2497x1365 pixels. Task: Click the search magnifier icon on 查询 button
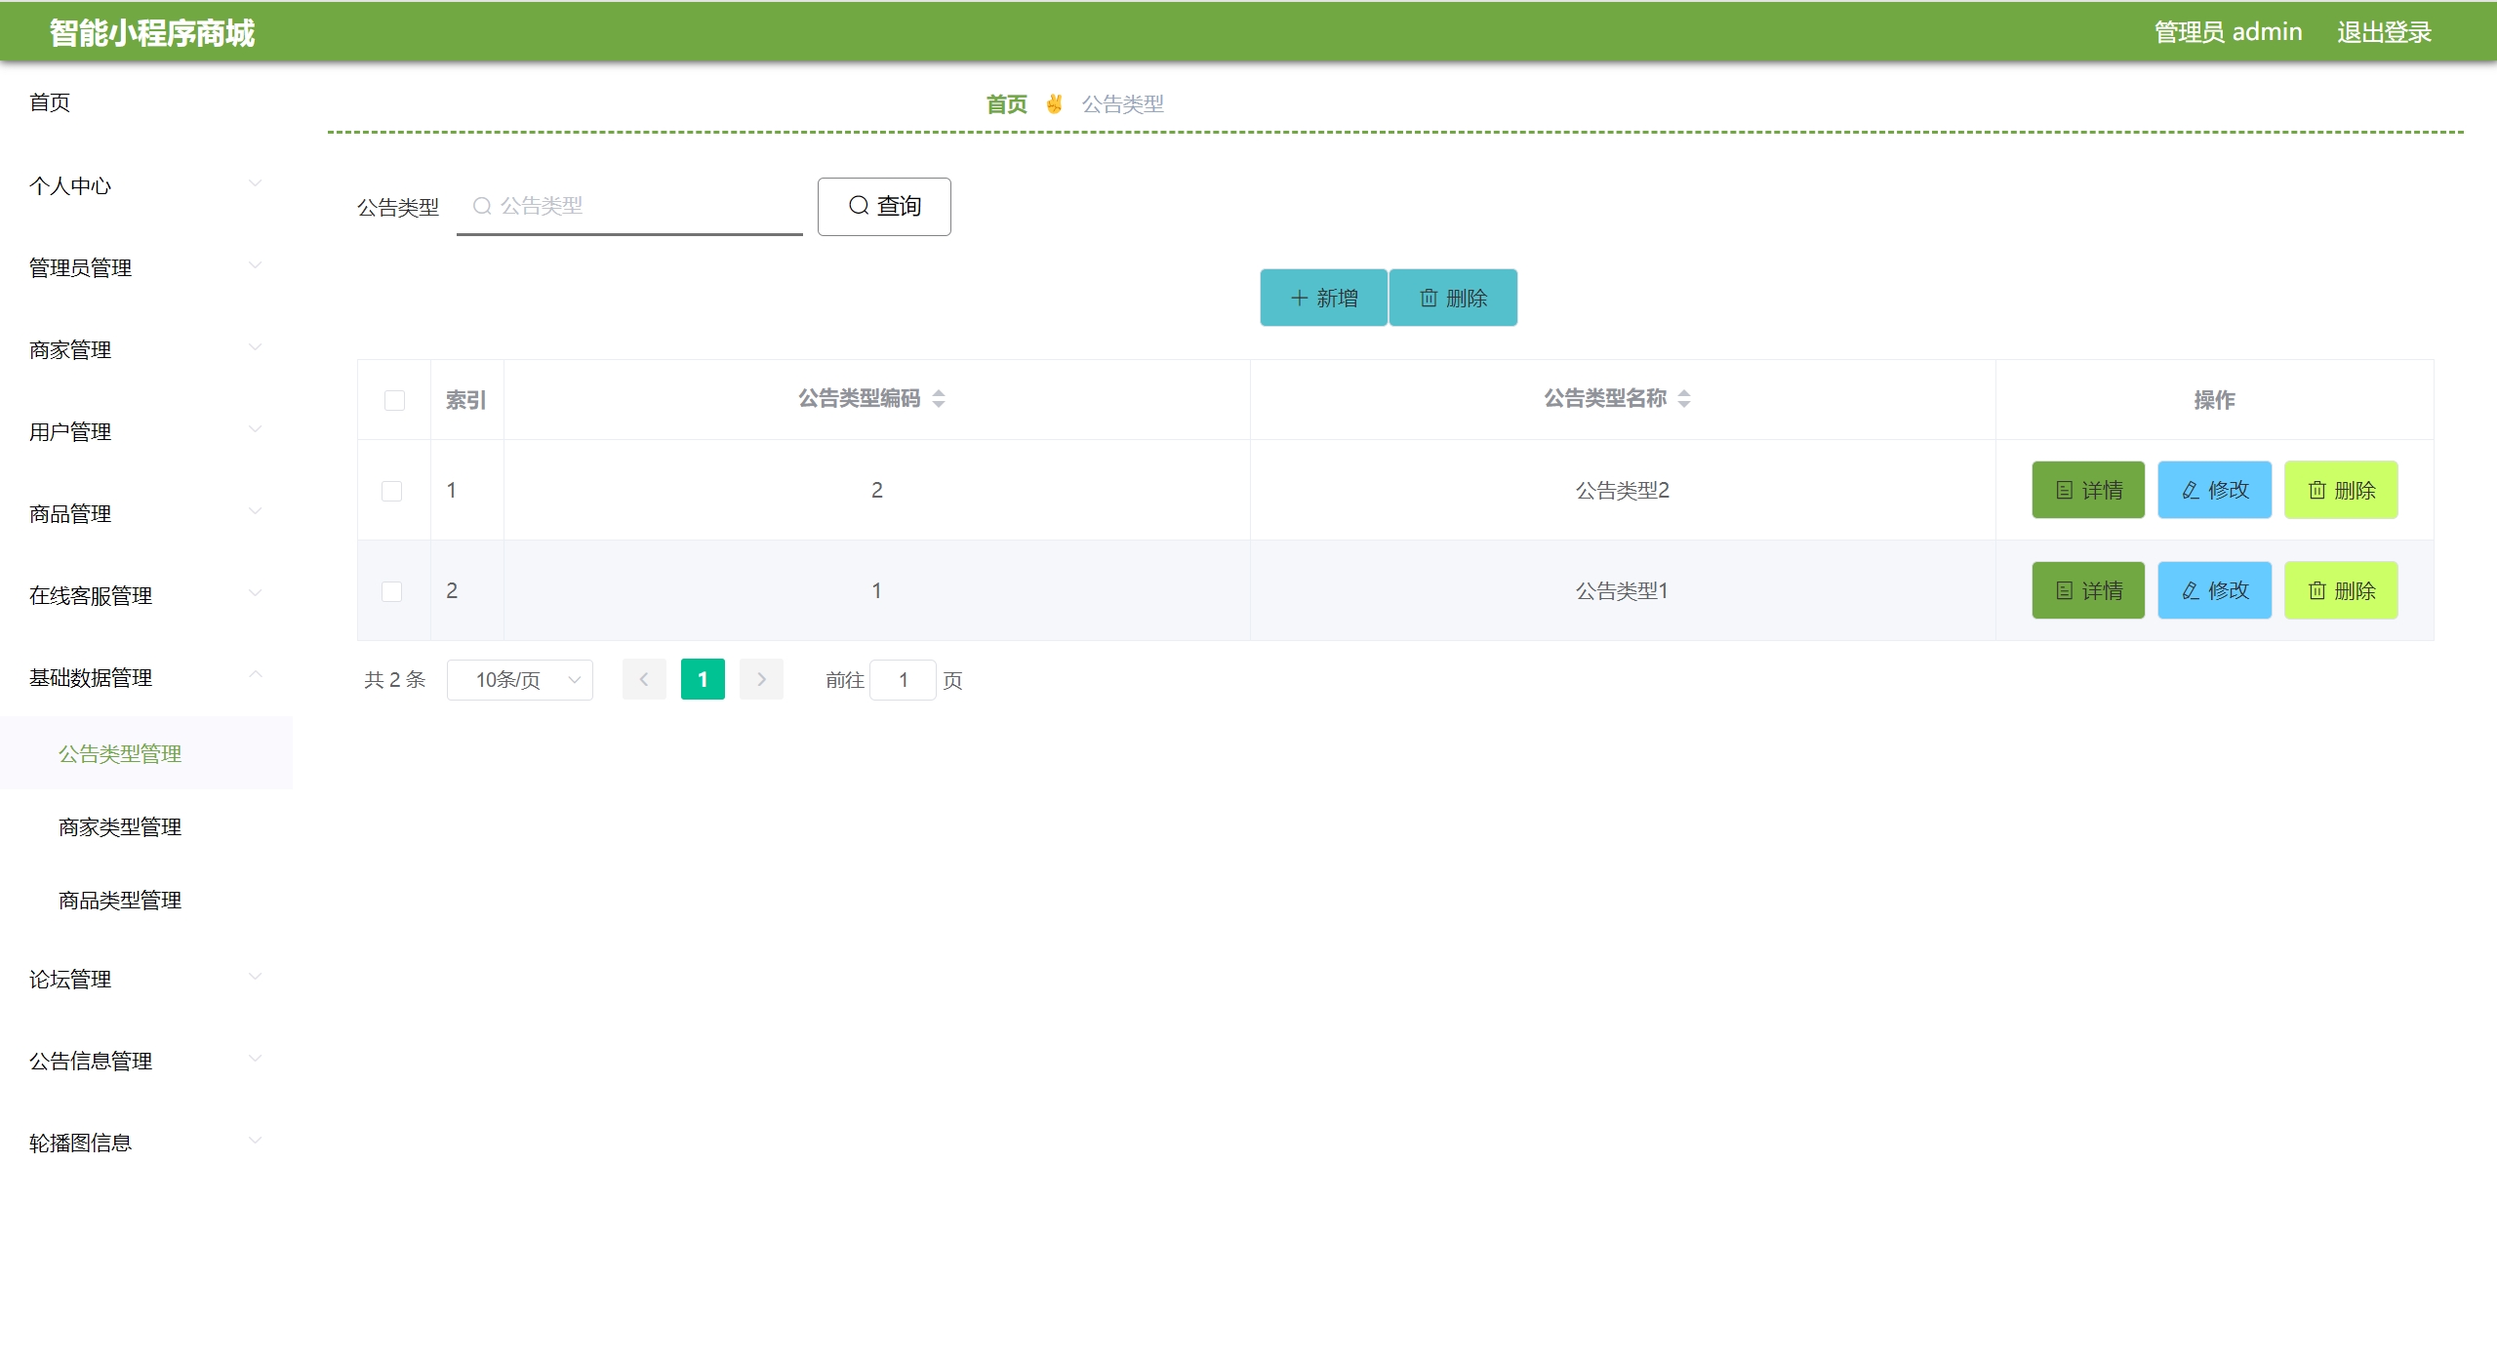pos(858,206)
